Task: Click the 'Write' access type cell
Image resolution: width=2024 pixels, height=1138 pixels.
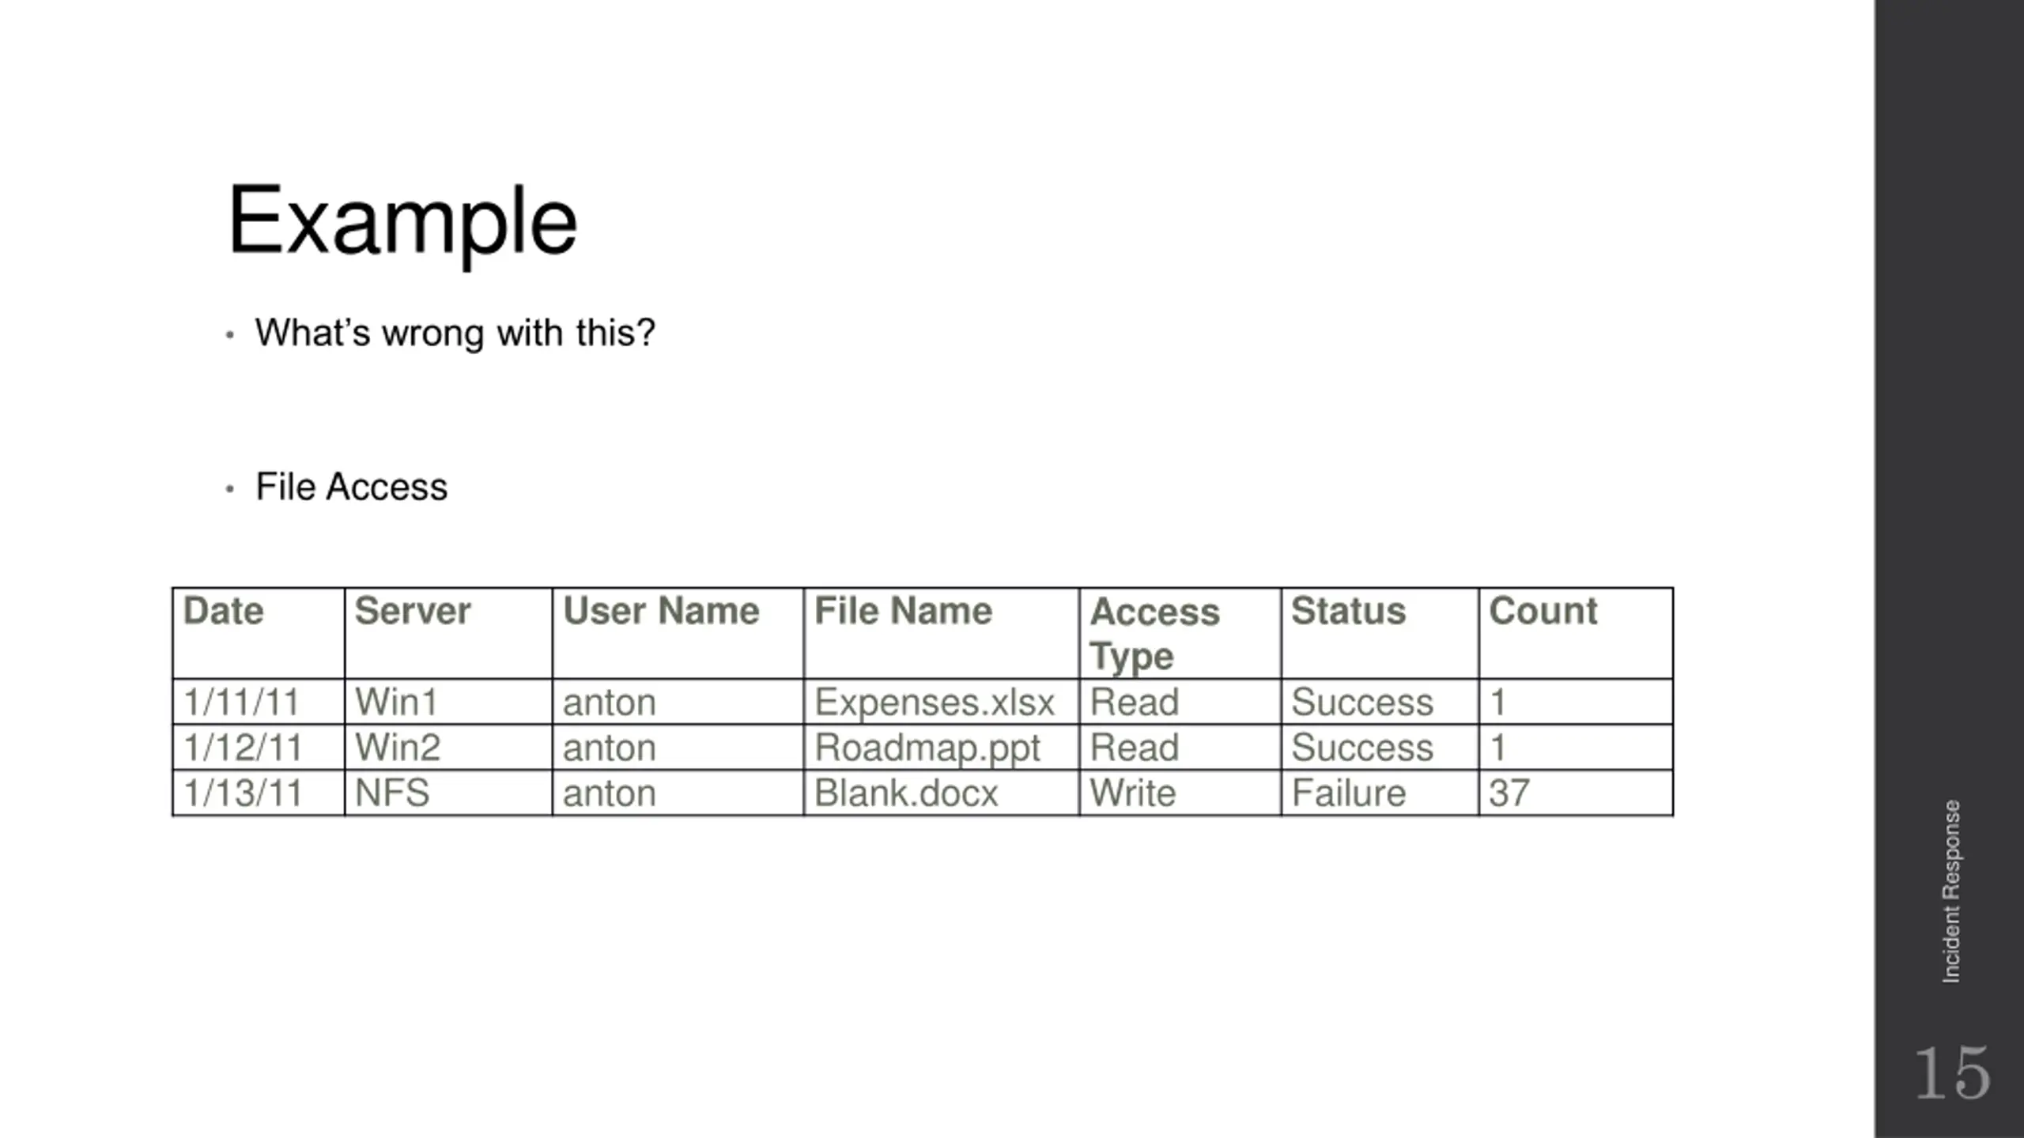Action: pos(1180,793)
